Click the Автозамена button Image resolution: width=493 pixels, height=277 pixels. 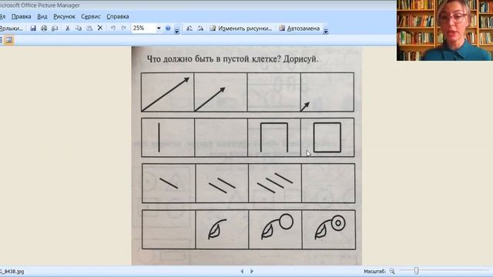tap(300, 28)
